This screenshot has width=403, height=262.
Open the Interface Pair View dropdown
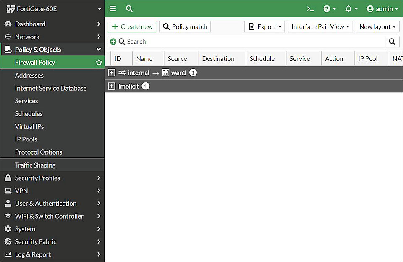click(320, 26)
